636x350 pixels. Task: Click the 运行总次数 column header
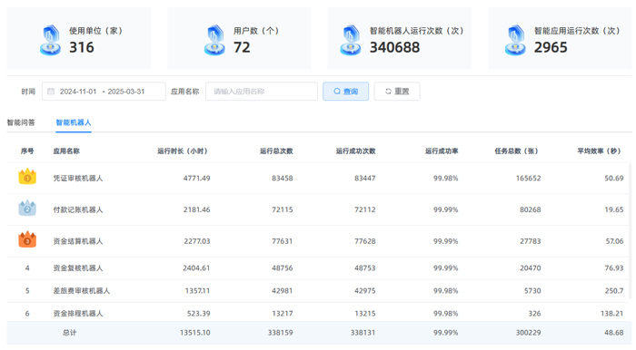coord(276,151)
